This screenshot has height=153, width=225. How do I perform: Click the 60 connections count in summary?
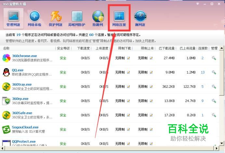point(91,35)
